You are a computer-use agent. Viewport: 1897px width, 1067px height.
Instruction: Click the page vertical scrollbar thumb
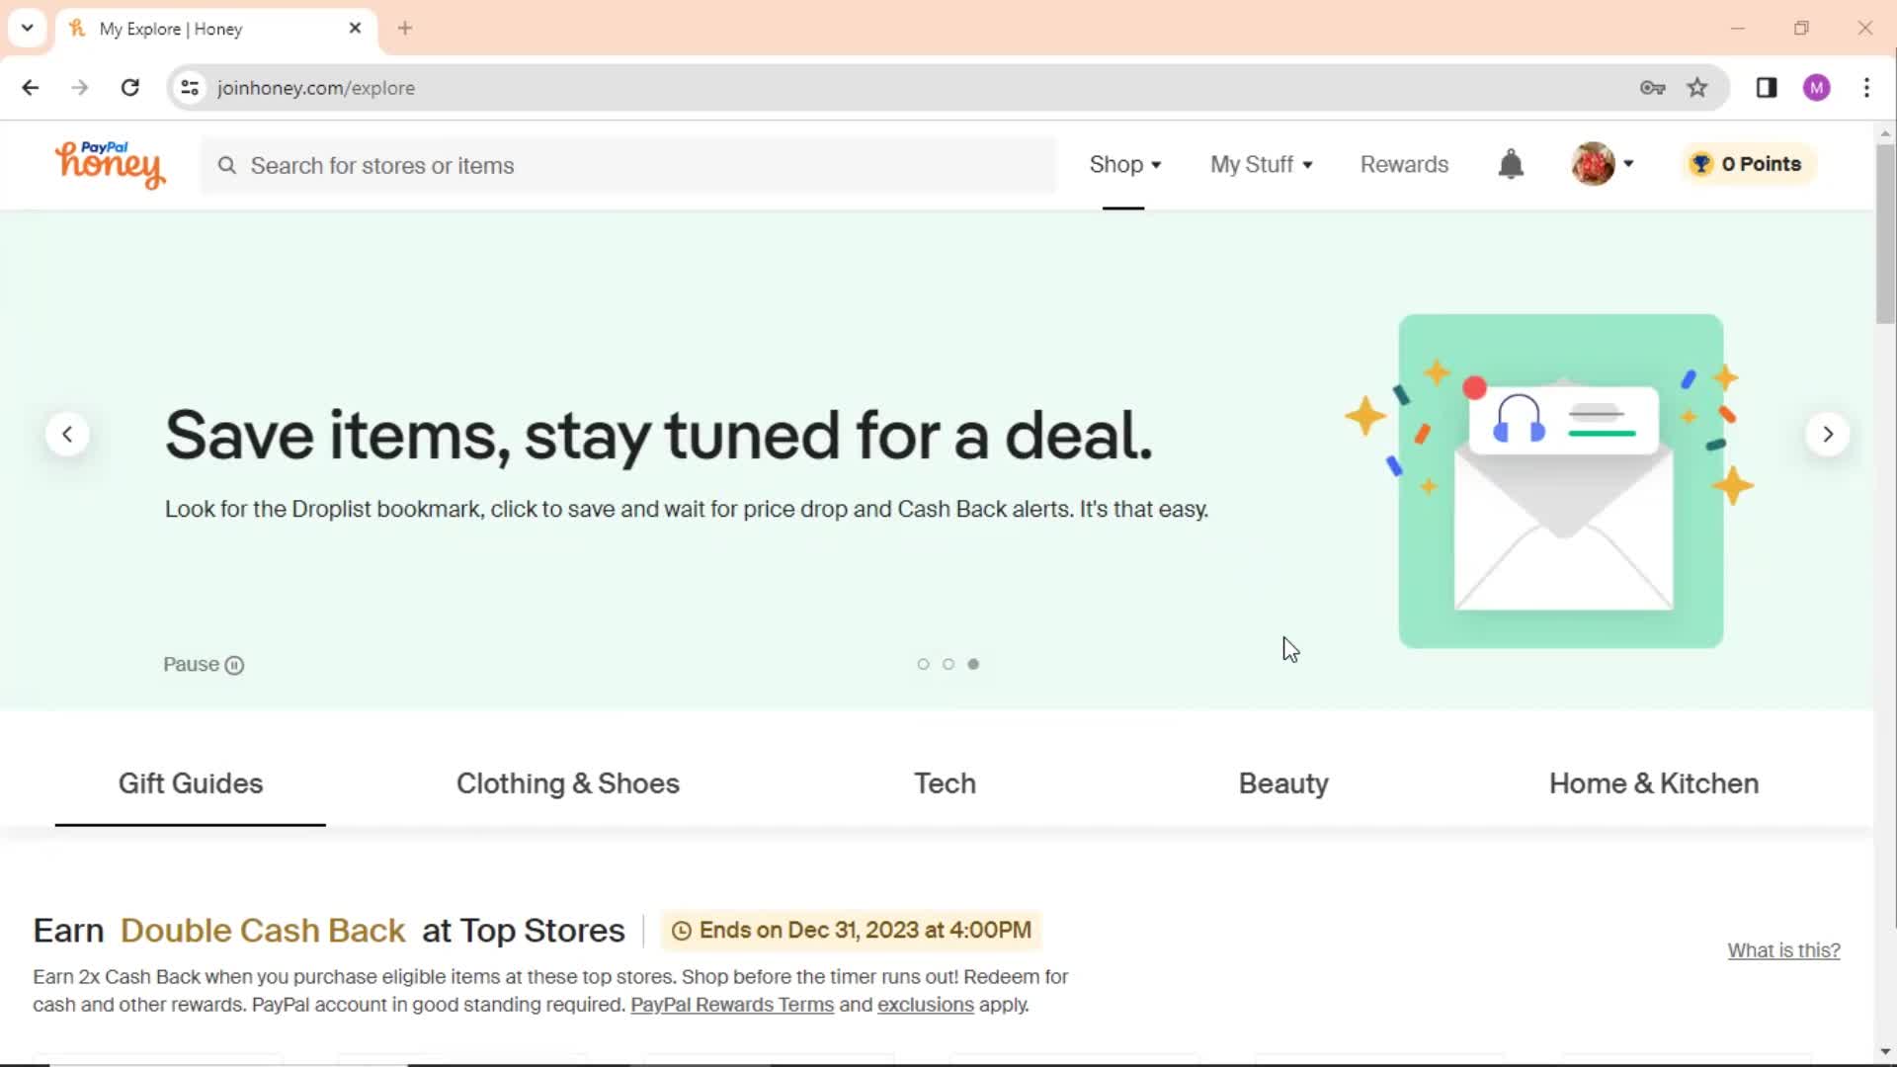(1885, 234)
